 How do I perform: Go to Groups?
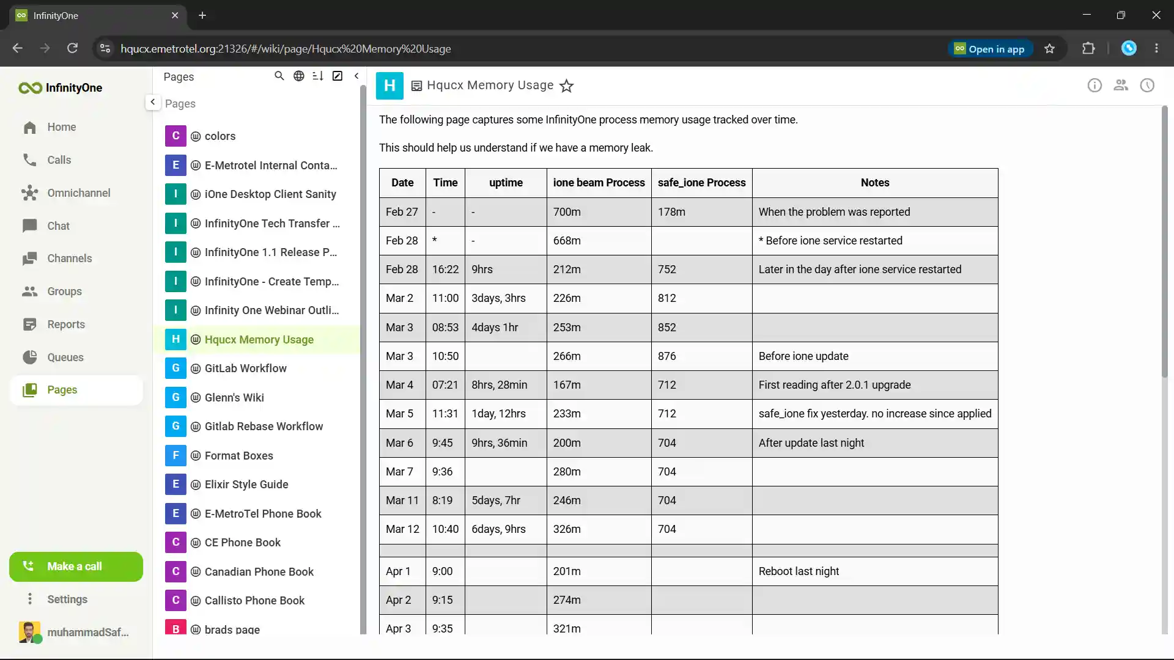click(x=76, y=291)
